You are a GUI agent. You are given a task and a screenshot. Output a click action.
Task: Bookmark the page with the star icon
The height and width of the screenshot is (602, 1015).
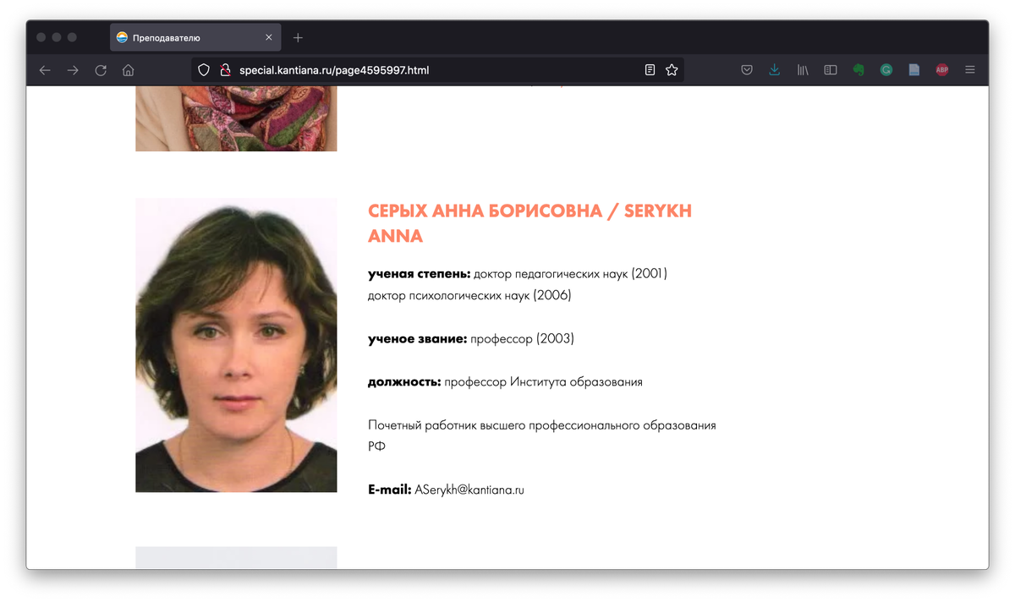click(672, 70)
